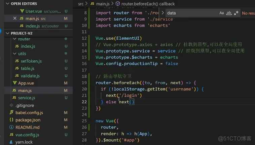255x145 pixels.
Task: Select main.js in project tree
Action: click(38, 90)
